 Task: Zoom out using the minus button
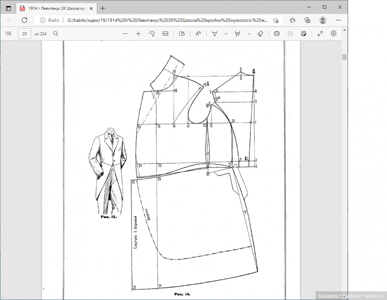pos(125,33)
